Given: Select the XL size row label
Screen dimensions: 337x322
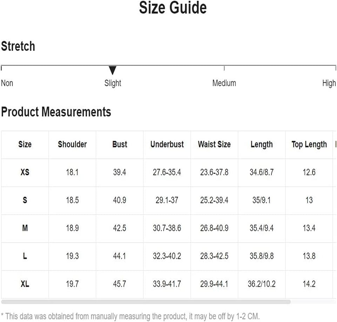Looking at the screenshot, I should tap(25, 284).
